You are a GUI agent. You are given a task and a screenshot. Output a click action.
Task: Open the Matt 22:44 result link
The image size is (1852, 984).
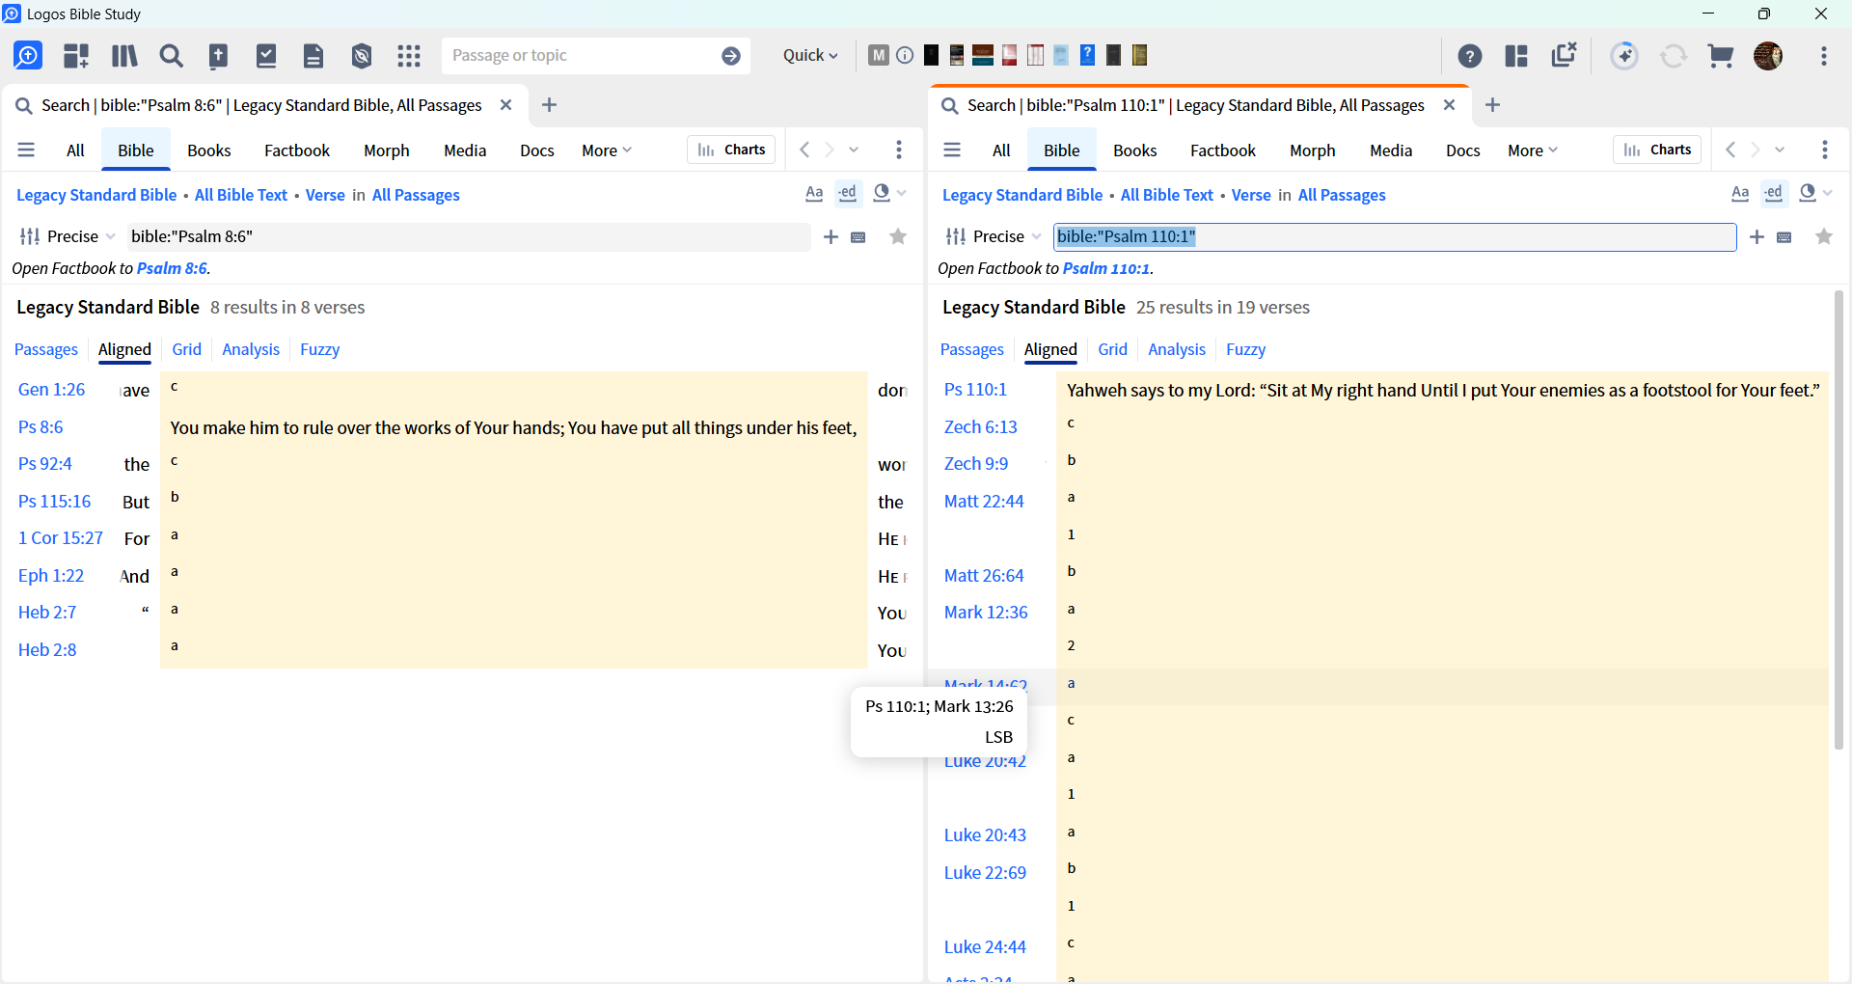point(984,501)
